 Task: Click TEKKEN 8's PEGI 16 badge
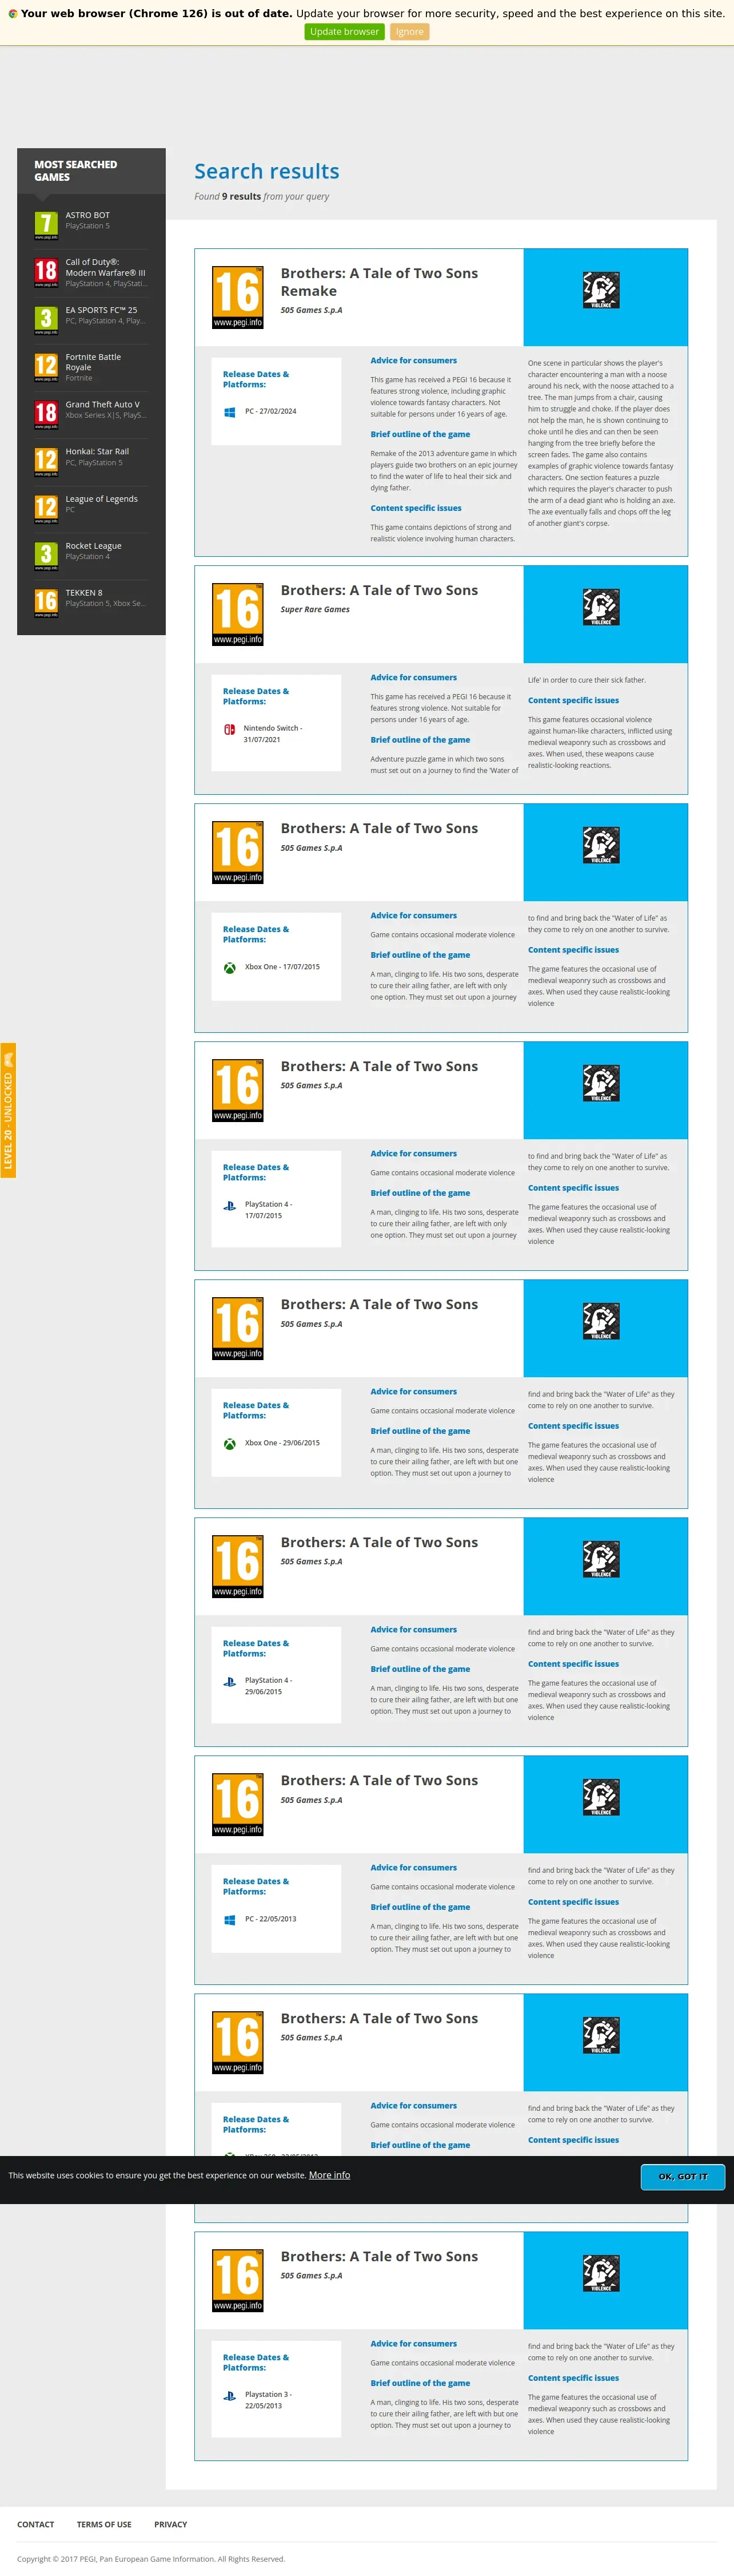(46, 603)
